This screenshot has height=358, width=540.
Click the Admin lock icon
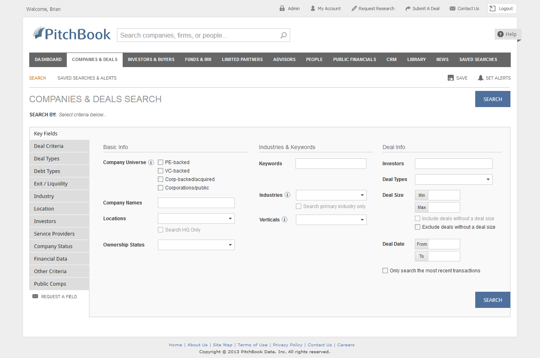tap(282, 8)
